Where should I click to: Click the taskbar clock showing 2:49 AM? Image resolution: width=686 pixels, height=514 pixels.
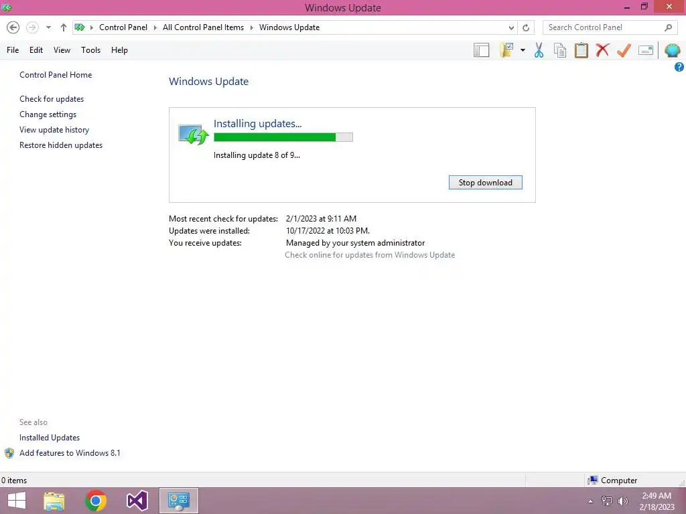pyautogui.click(x=657, y=501)
